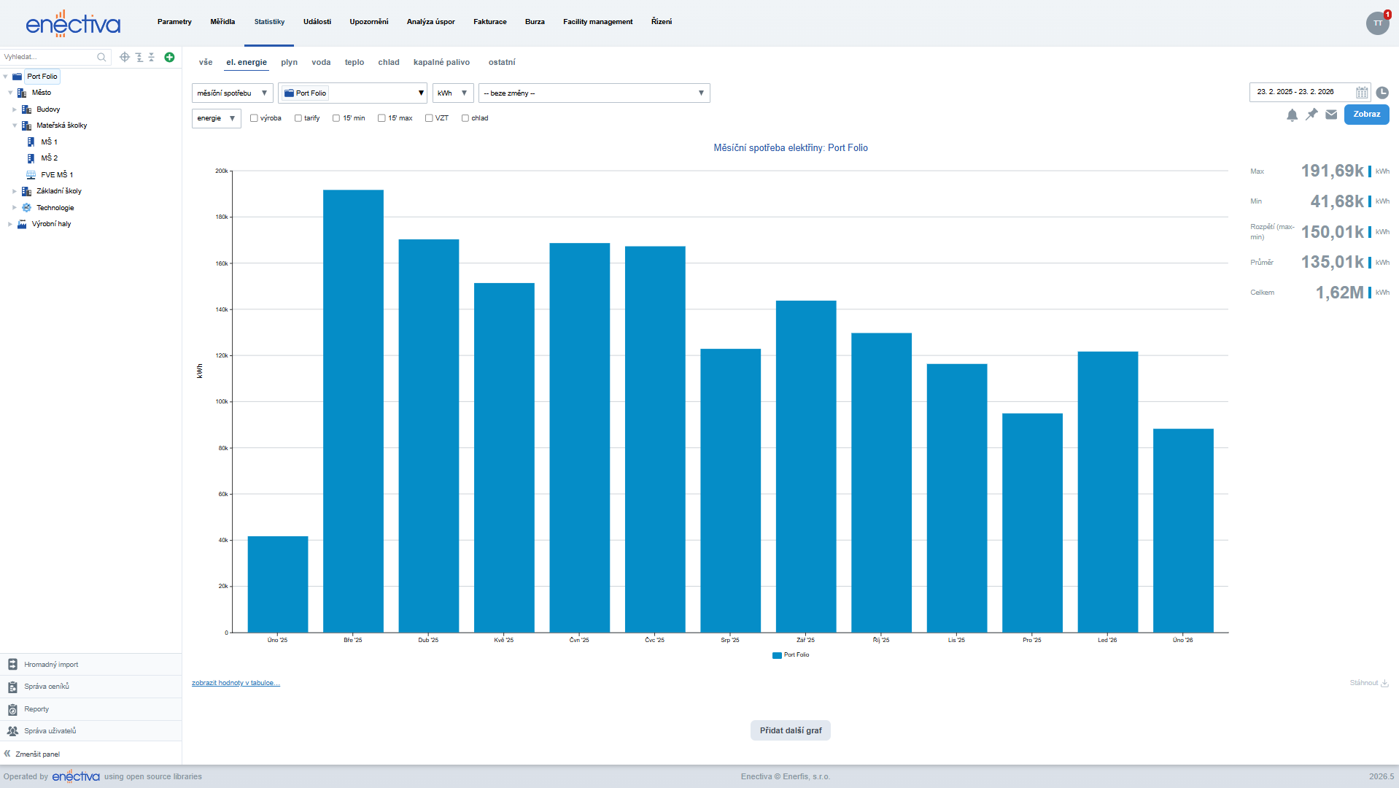Screen dimensions: 1399x788
Task: Click the clock time range icon
Action: pyautogui.click(x=1382, y=93)
